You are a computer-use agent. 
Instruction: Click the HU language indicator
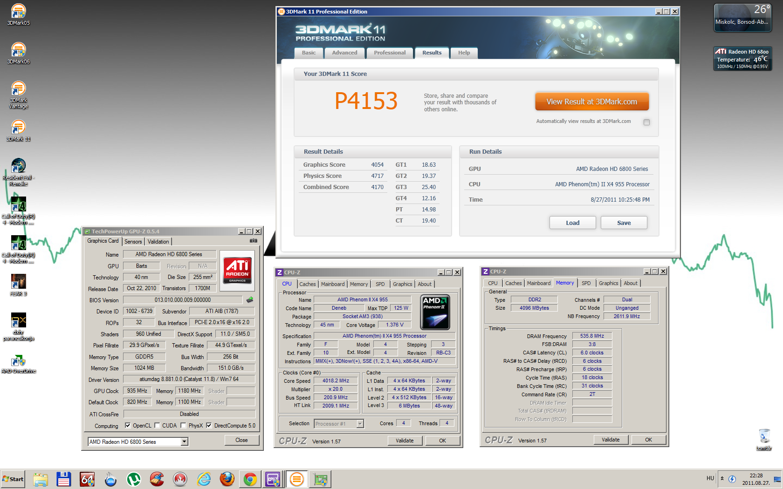click(x=710, y=478)
